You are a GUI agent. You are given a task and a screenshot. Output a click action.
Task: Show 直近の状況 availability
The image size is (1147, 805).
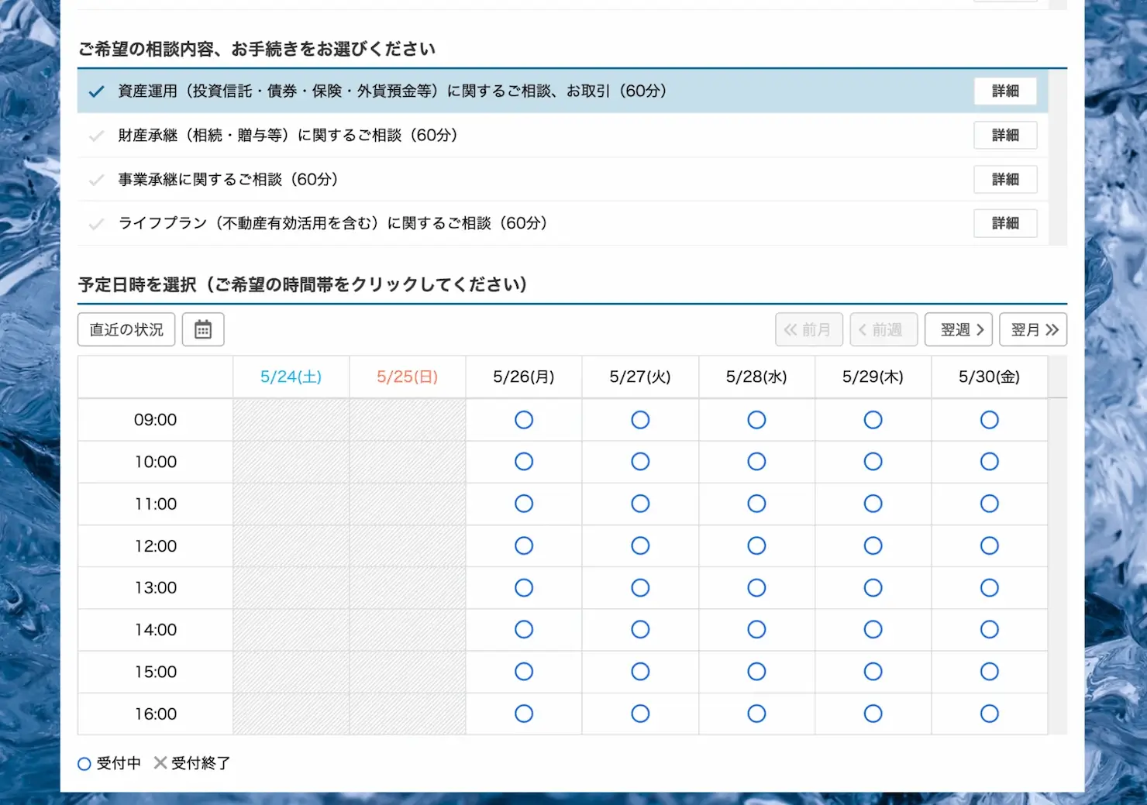point(126,329)
